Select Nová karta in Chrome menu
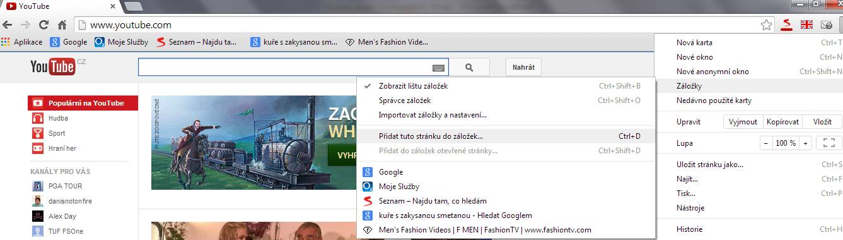Image resolution: width=843 pixels, height=240 pixels. click(749, 43)
